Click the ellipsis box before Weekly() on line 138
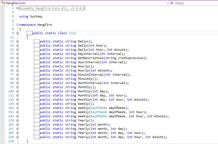 click(37, 104)
